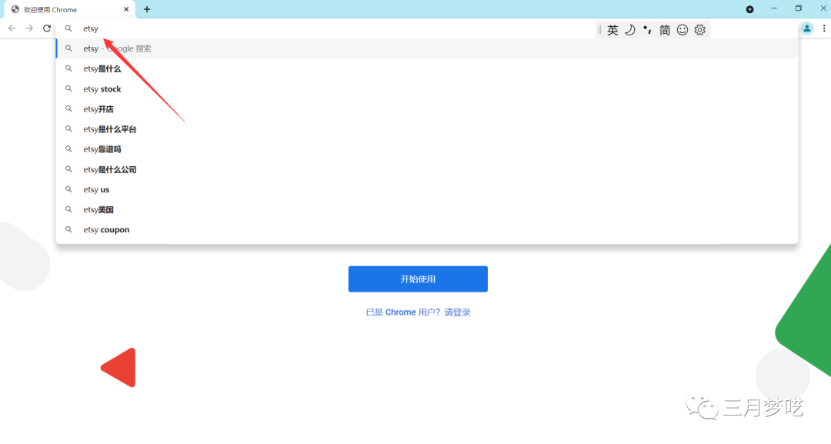Image resolution: width=831 pixels, height=444 pixels.
Task: Click the blue 开始使用 button
Action: click(x=418, y=279)
